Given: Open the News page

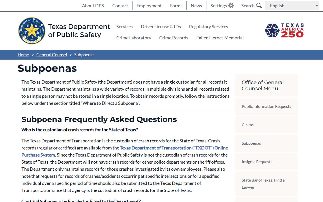Looking at the screenshot, I should 196,6.
